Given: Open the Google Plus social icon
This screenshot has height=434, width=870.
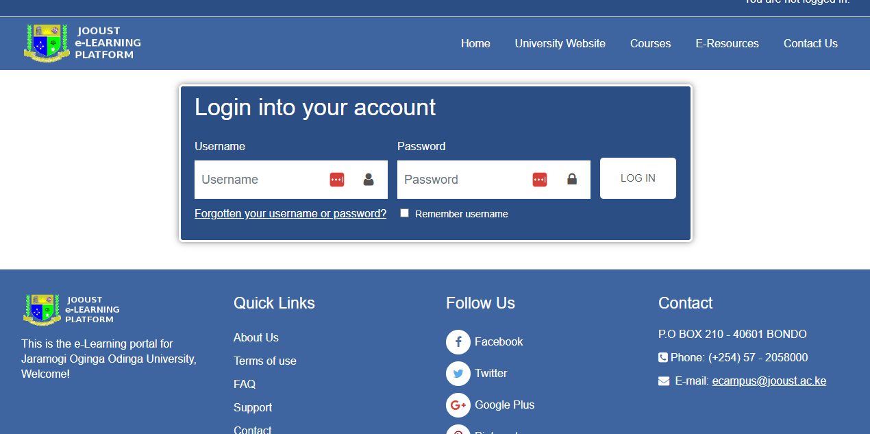Looking at the screenshot, I should (x=458, y=405).
